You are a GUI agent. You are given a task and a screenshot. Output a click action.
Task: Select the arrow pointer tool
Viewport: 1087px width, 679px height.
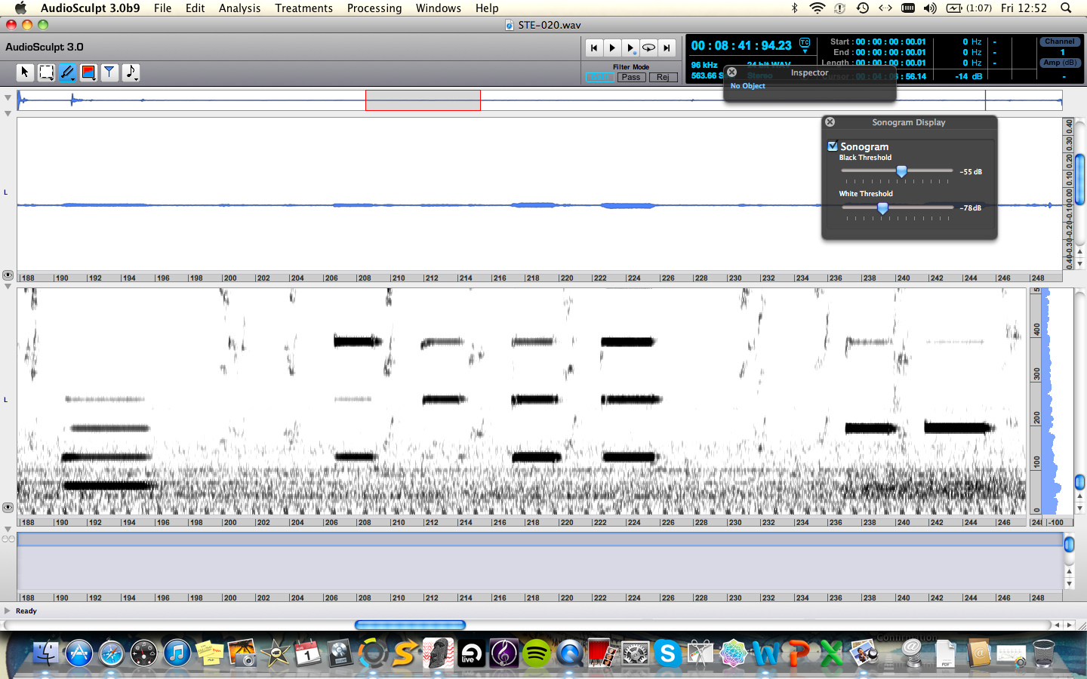[x=25, y=72]
